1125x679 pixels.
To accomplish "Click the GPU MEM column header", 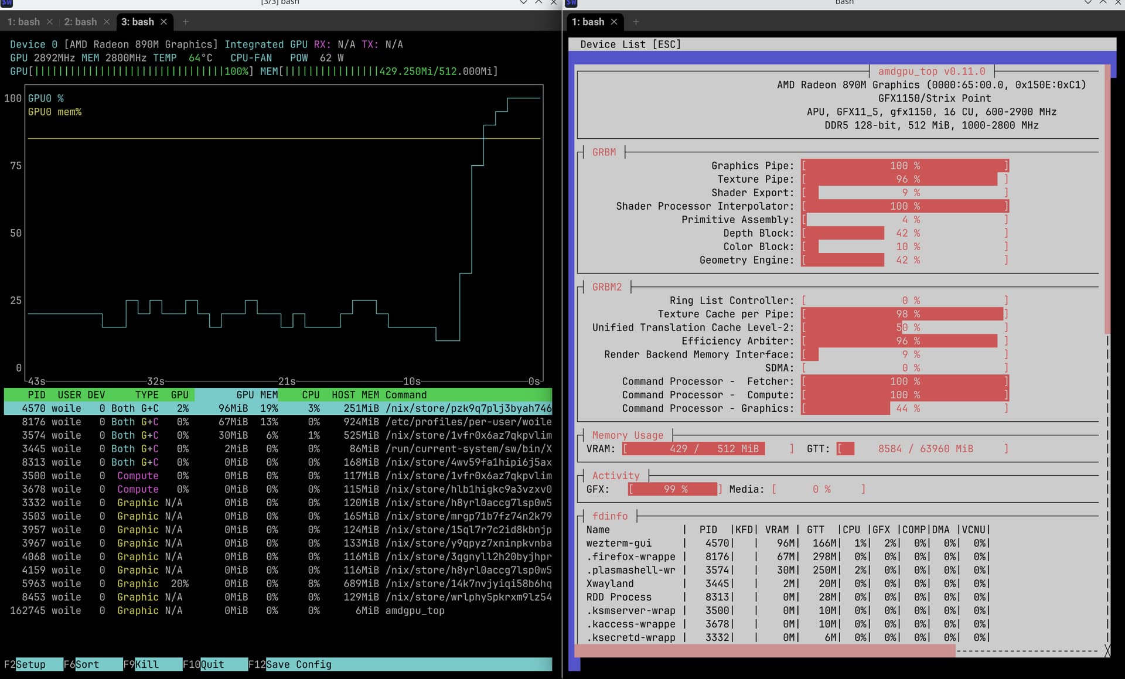I will 257,395.
